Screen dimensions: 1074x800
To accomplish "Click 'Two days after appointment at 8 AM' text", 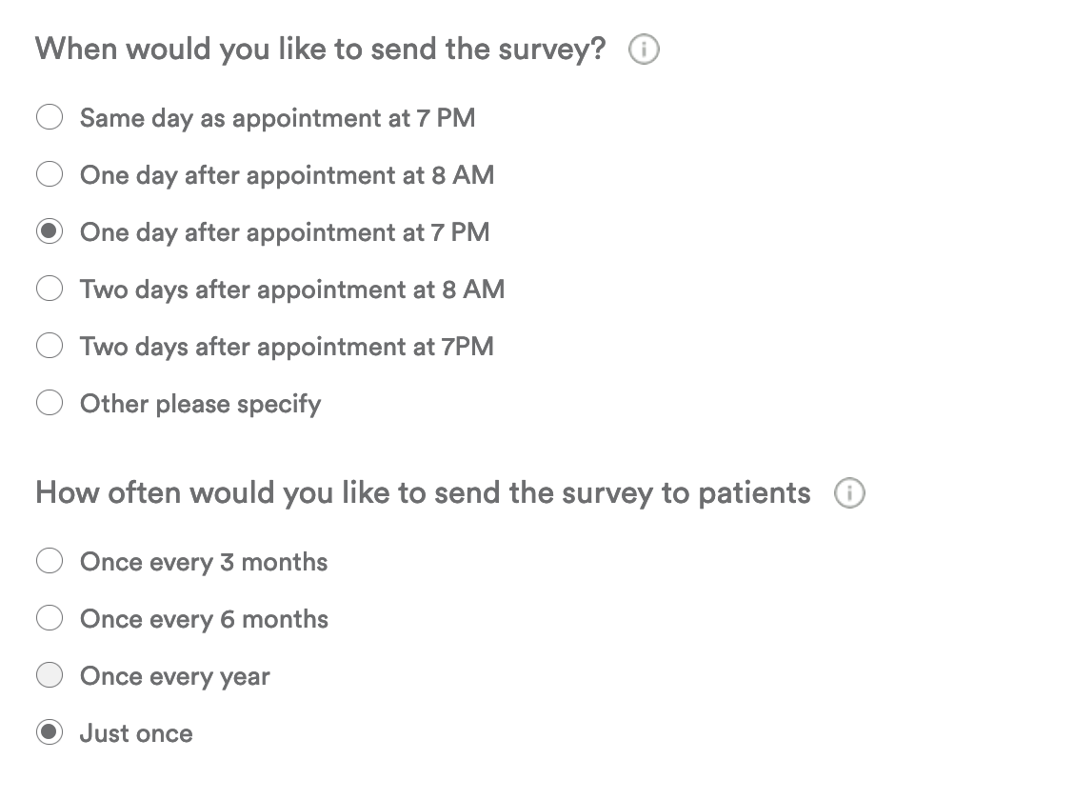I will point(292,290).
